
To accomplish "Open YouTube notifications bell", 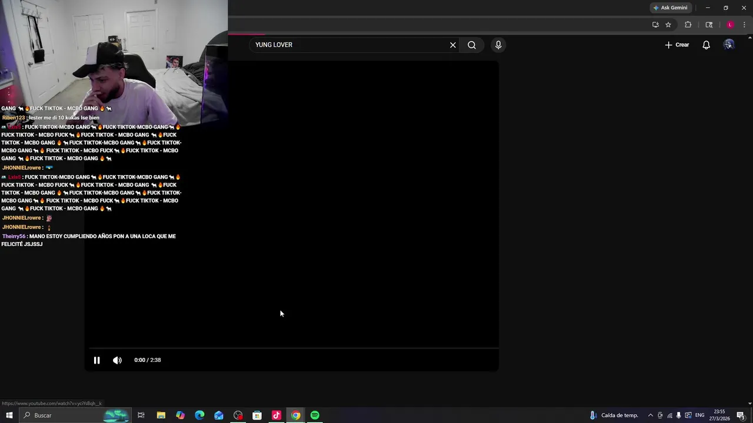I will click(706, 45).
